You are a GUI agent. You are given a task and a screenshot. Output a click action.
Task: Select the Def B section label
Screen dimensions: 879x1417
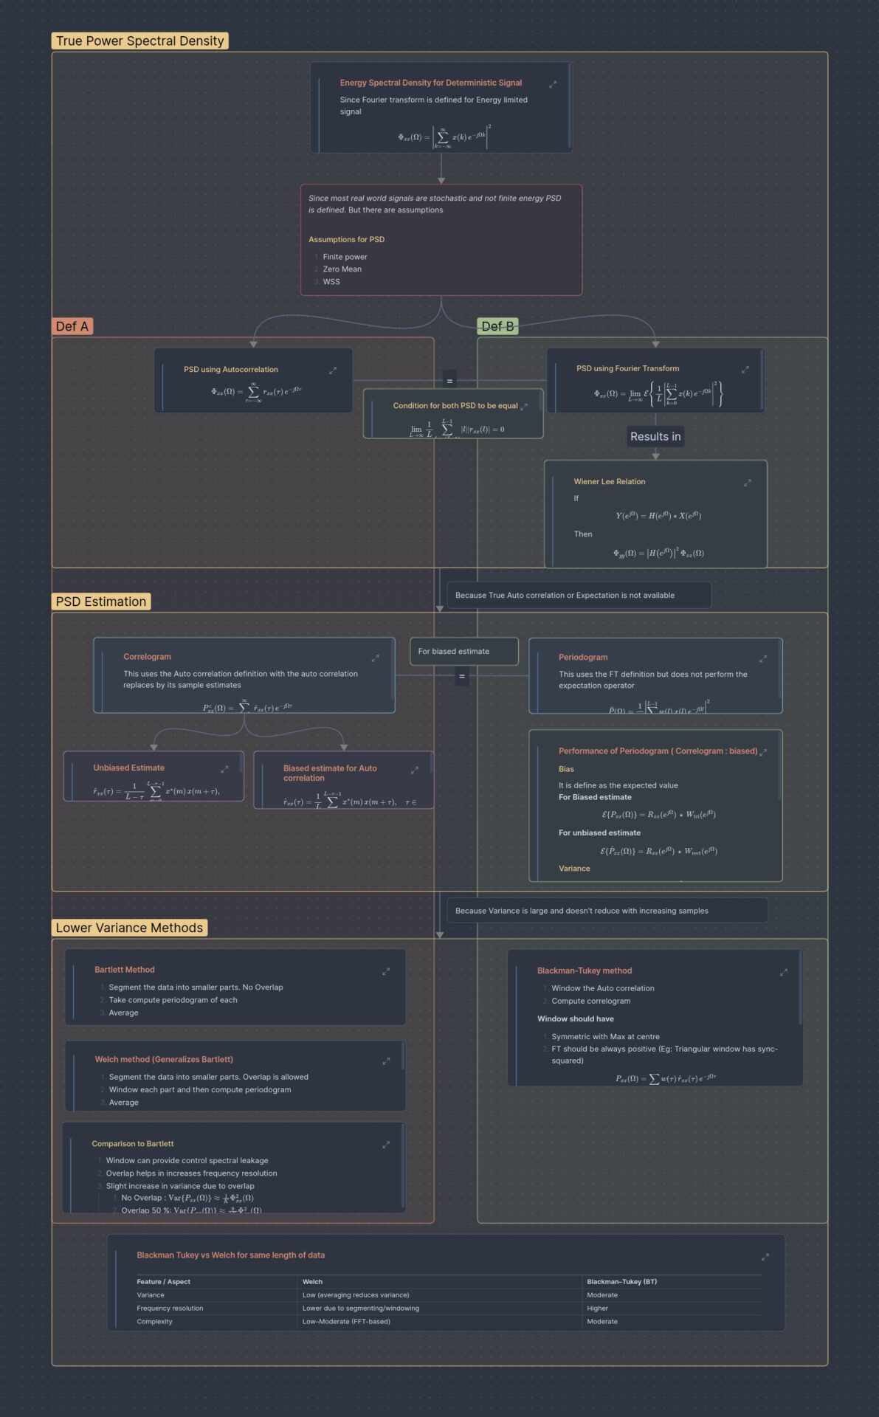click(x=497, y=326)
